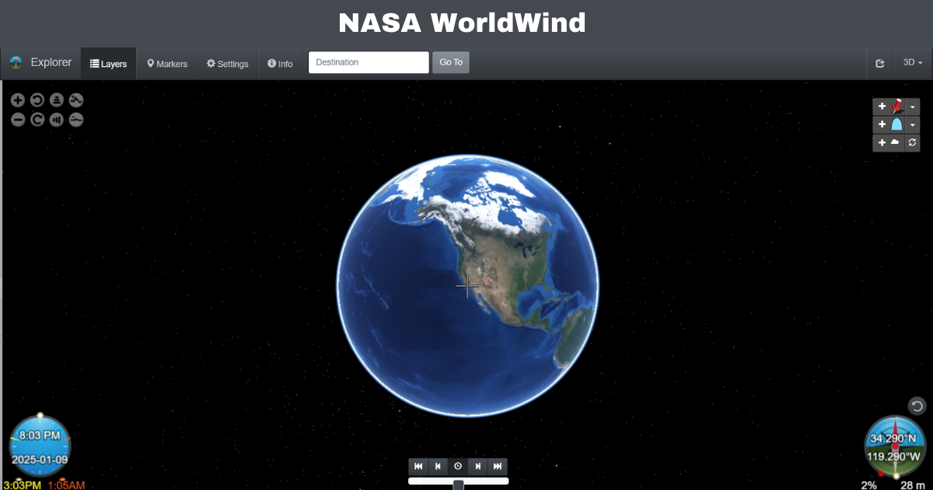Add a new pushpin with the plus pin icon

click(882, 107)
